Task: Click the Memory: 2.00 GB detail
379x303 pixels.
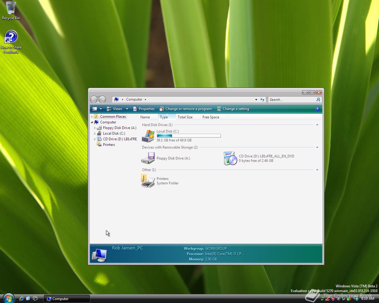Action: tap(203, 259)
